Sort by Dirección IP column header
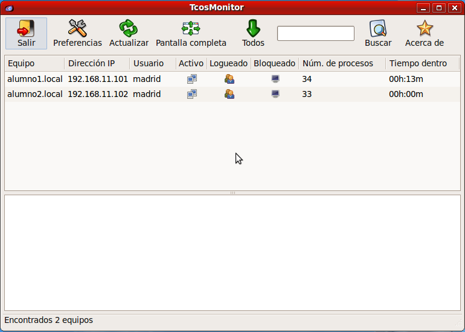The width and height of the screenshot is (465, 332). [97, 63]
